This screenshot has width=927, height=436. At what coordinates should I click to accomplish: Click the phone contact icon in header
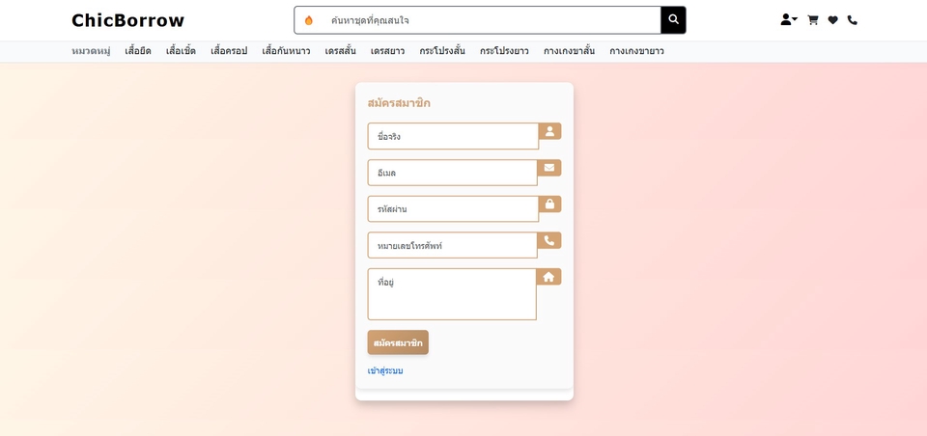(x=852, y=20)
